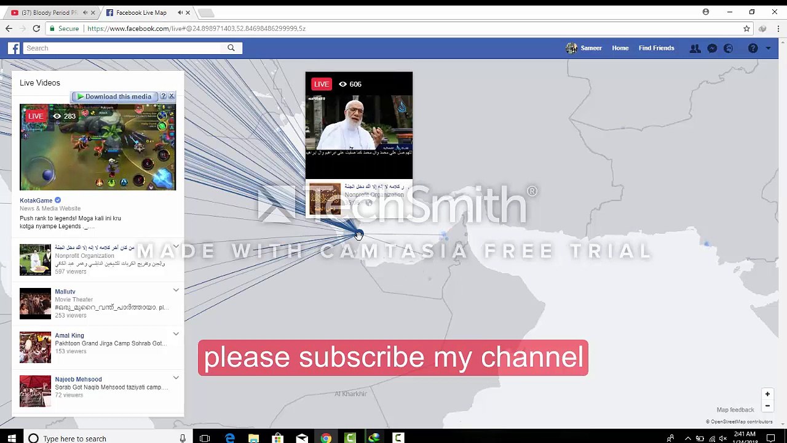Expand the Najeeb Mehsood entry chevron
The height and width of the screenshot is (443, 787).
tap(176, 378)
